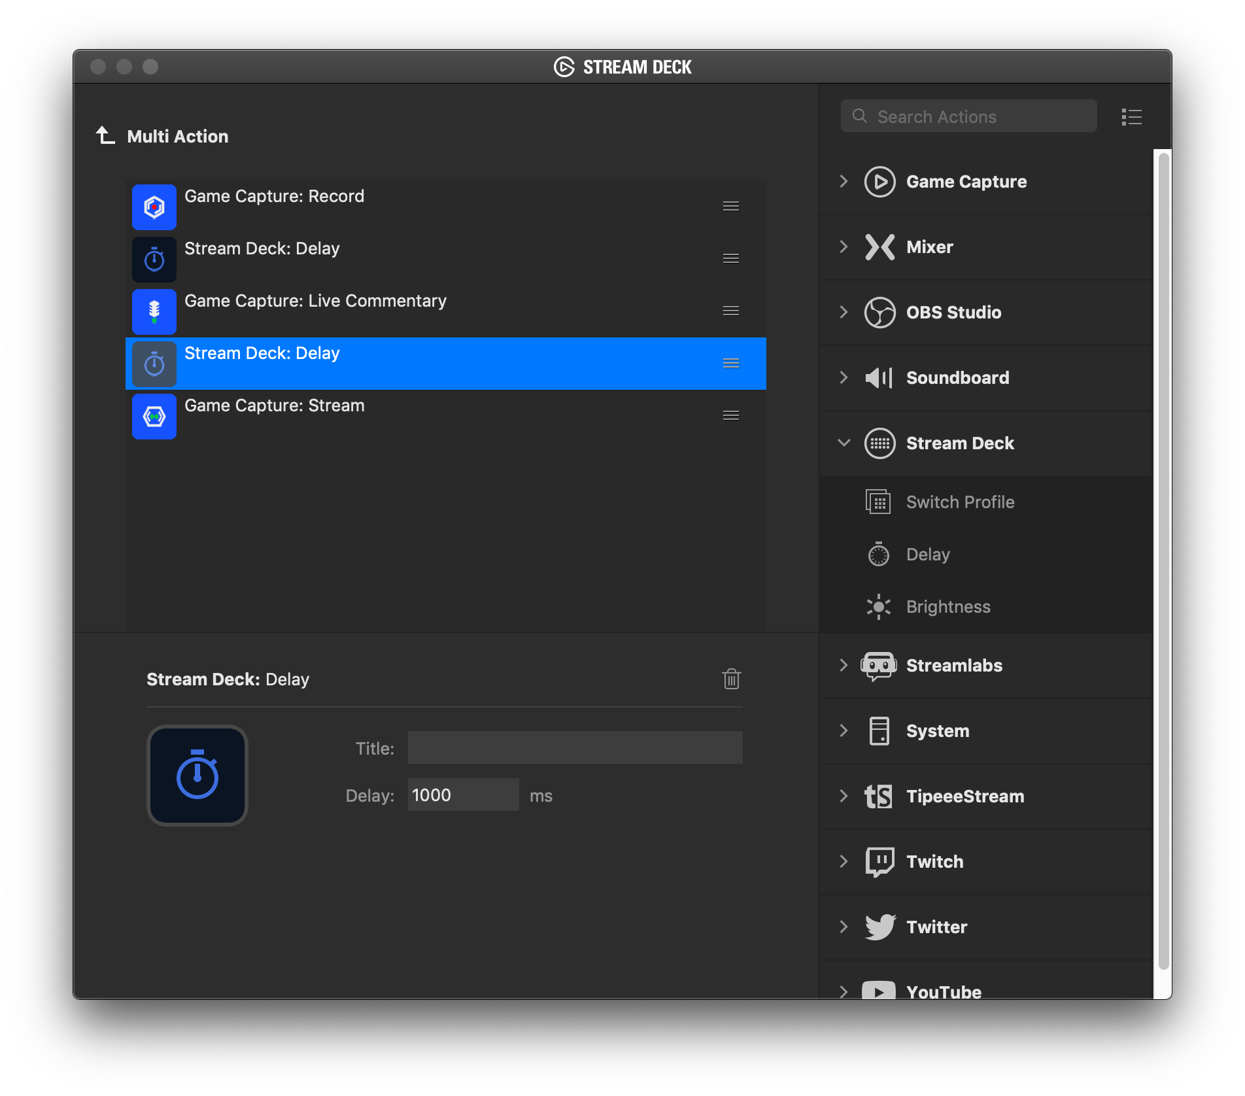Viewport: 1245px width, 1096px height.
Task: Click the actions list vertical scrollbar
Action: click(1163, 562)
